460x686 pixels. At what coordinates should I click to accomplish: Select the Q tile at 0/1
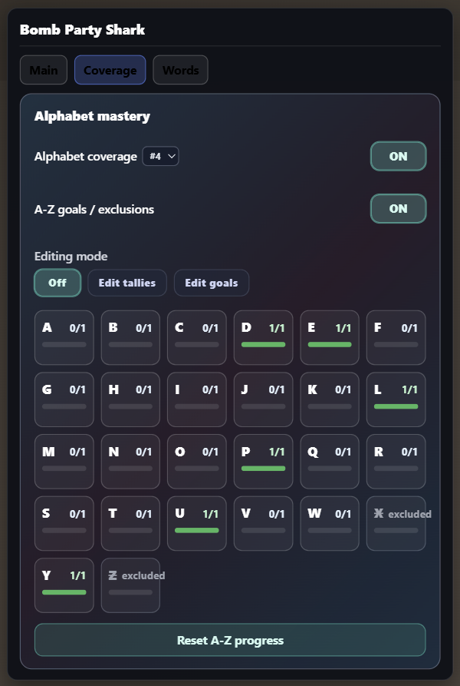click(330, 461)
